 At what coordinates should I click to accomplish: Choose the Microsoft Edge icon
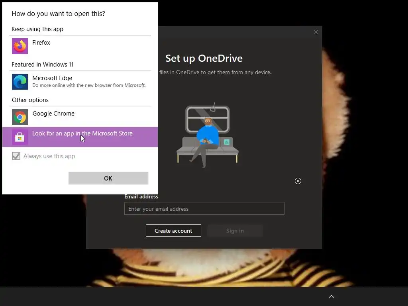click(20, 81)
